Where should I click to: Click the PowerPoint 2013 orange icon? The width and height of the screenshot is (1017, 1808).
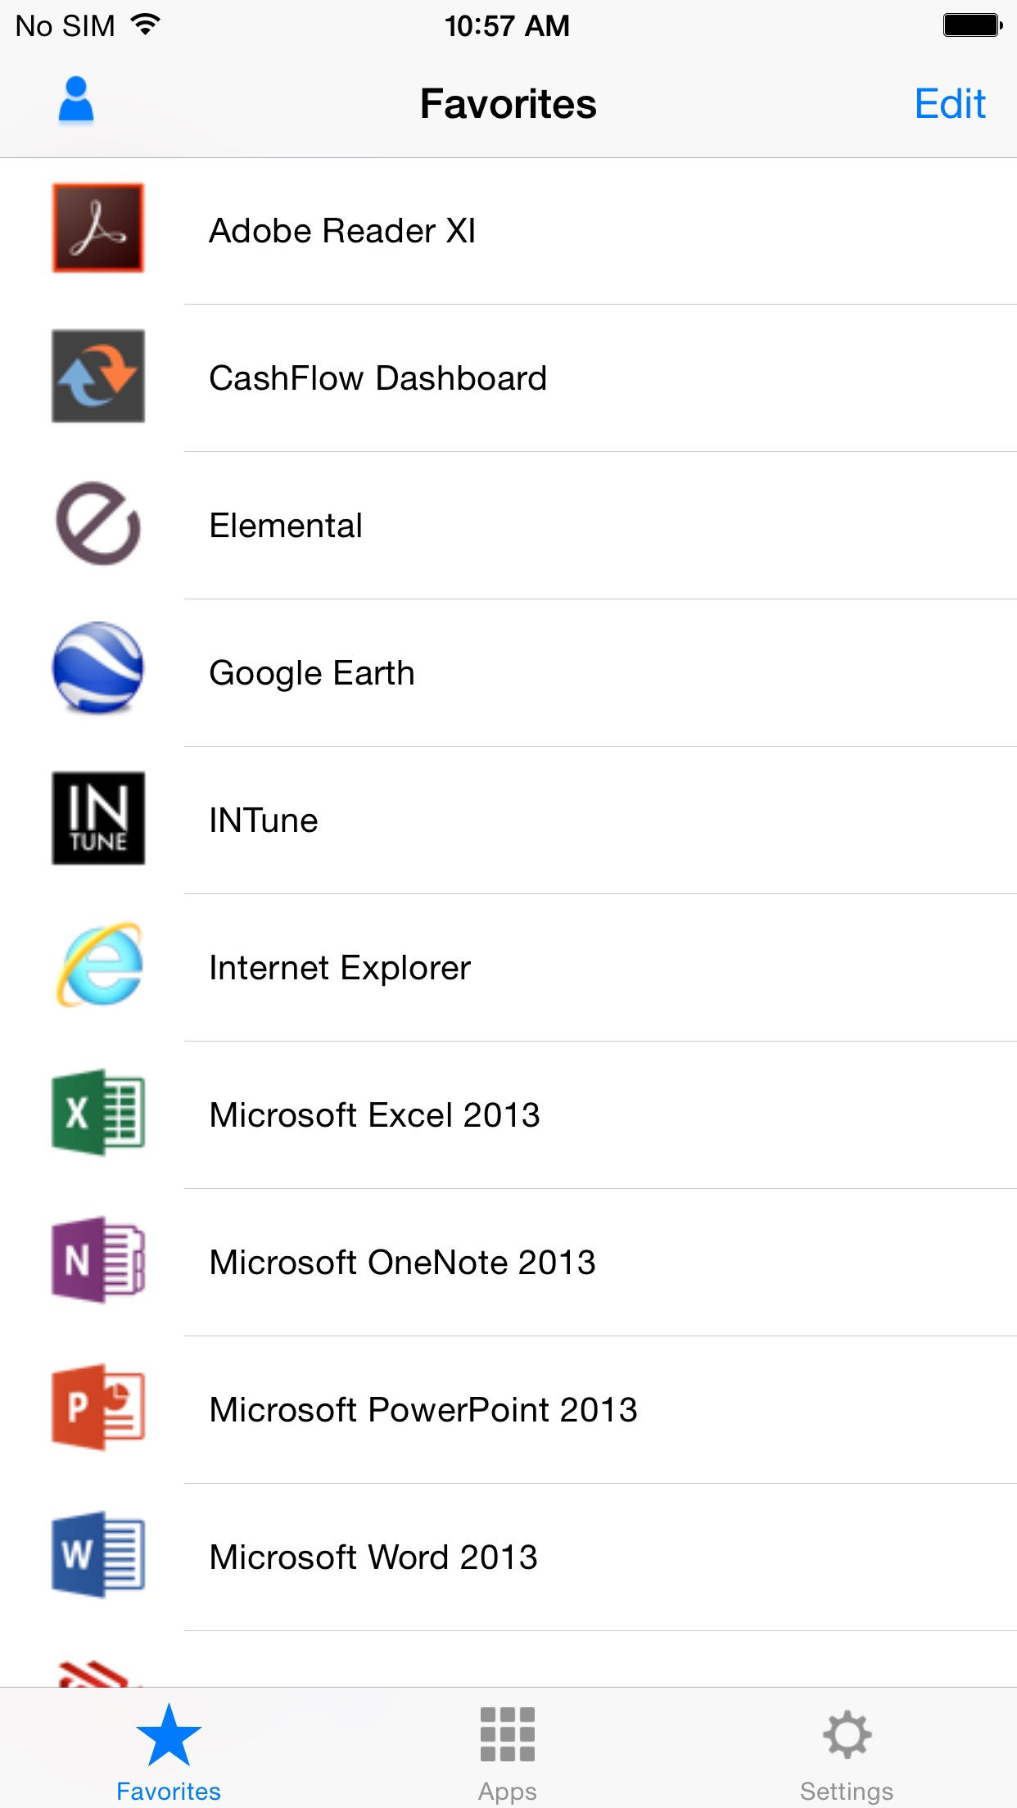click(98, 1408)
